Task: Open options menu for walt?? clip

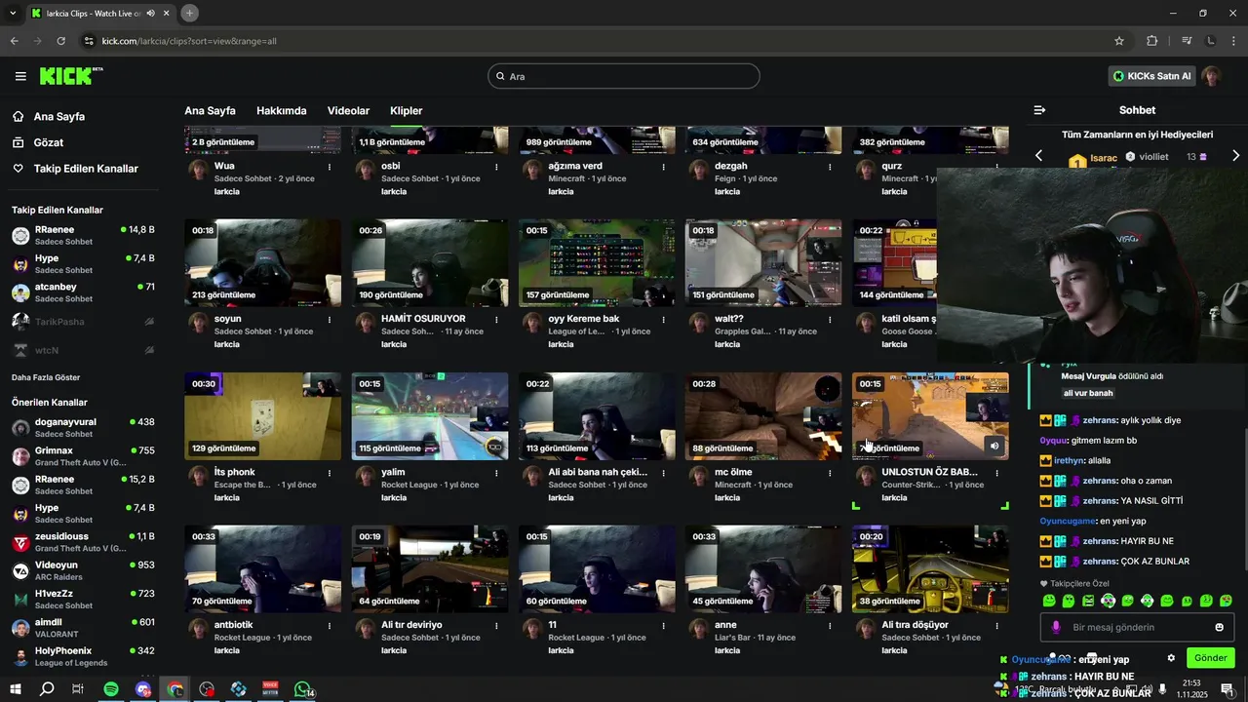Action: [830, 319]
